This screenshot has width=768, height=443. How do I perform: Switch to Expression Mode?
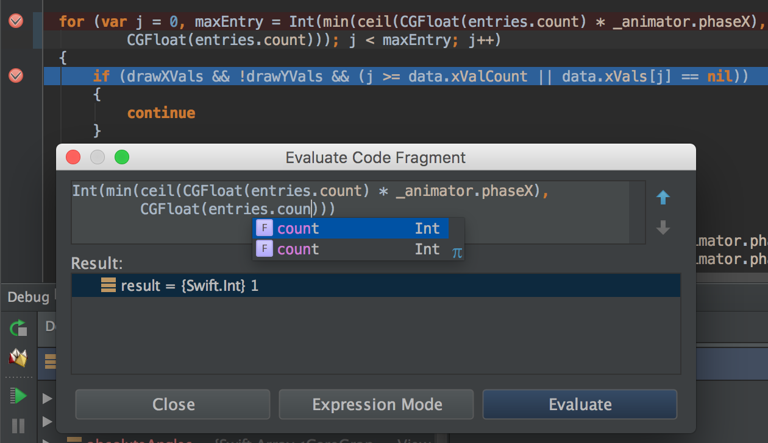click(377, 405)
